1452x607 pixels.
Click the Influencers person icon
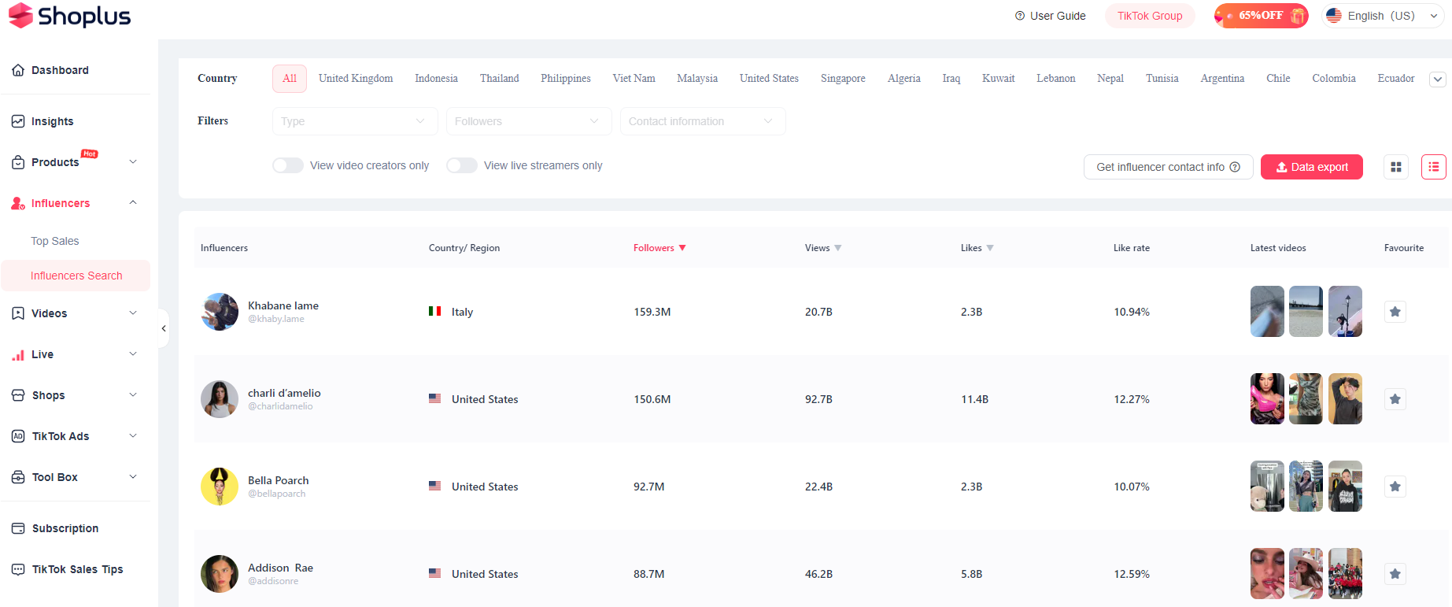tap(18, 203)
